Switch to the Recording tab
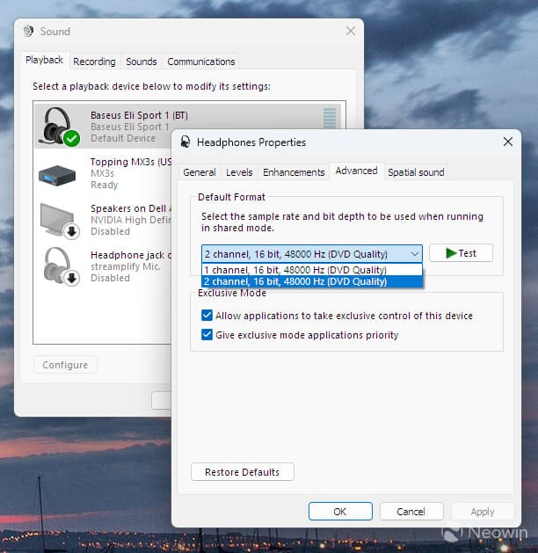This screenshot has height=553, width=538. (x=94, y=62)
